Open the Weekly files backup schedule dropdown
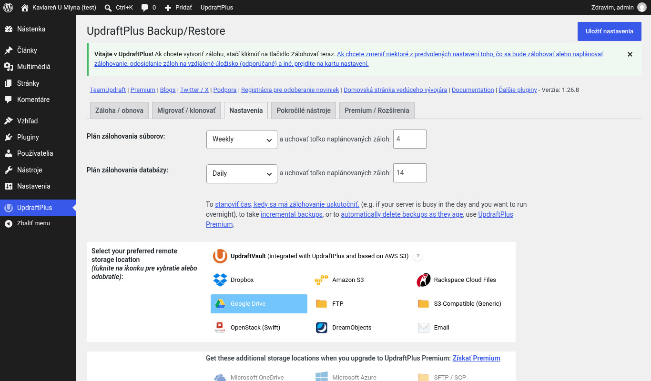This screenshot has height=381, width=651. pyautogui.click(x=242, y=140)
